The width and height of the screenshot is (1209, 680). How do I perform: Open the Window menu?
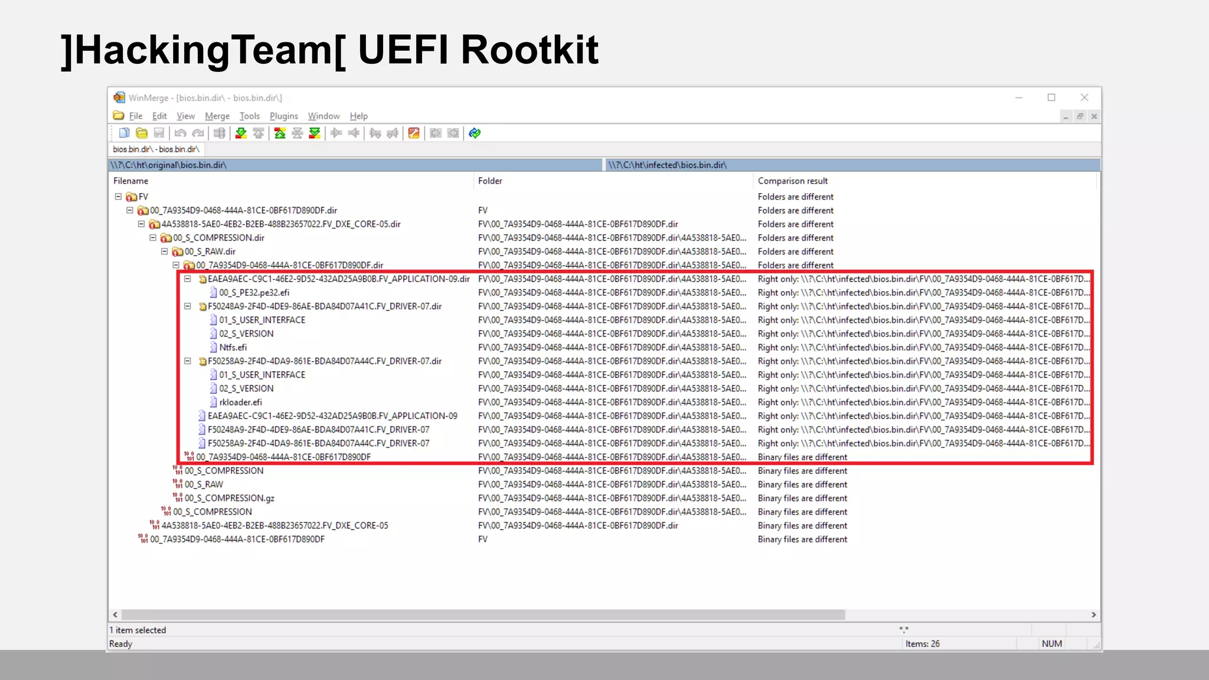point(324,116)
